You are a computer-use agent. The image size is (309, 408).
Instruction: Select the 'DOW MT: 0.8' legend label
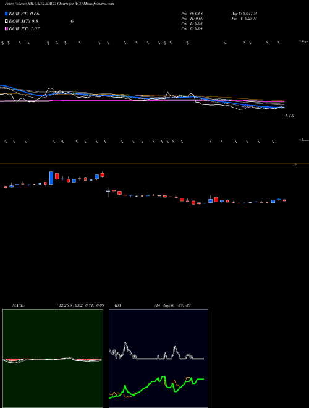pos(23,22)
